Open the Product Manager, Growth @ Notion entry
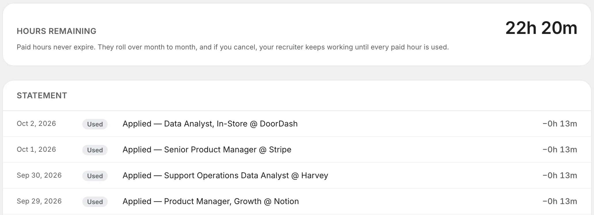Screen dimensions: 594x215 click(x=211, y=201)
